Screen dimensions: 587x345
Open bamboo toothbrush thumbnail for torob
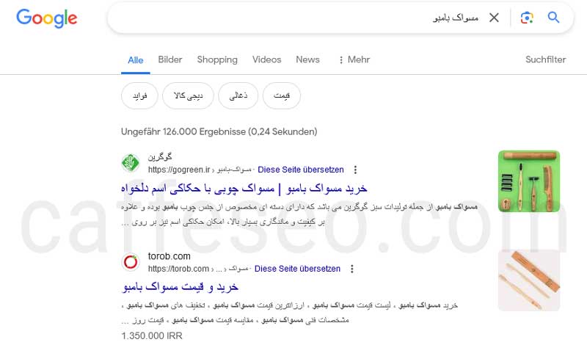[529, 280]
